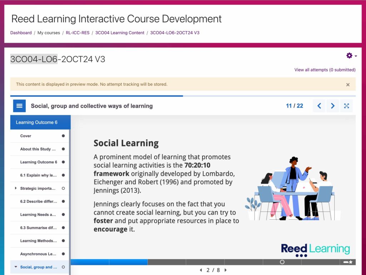Go to previous page with left arrow
This screenshot has width=366, height=275.
pyautogui.click(x=319, y=106)
